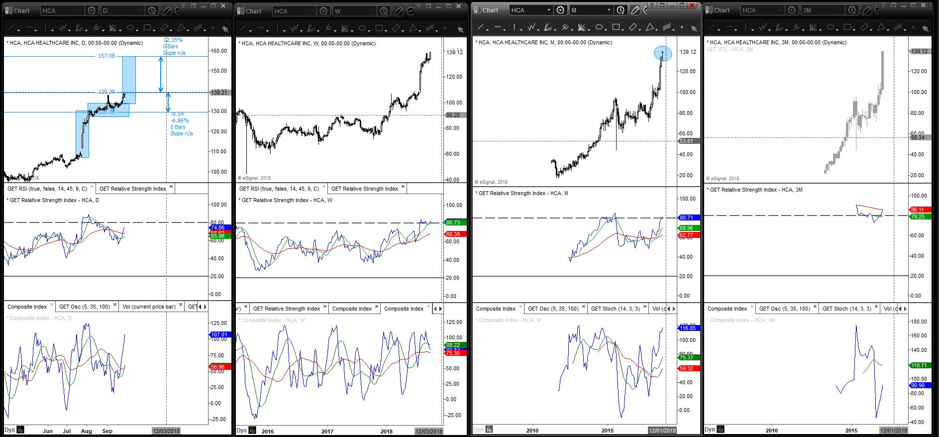Screen dimensions: 939x437
Task: Click the magnifier icon in monthly chart toolbar
Action: click(x=694, y=28)
